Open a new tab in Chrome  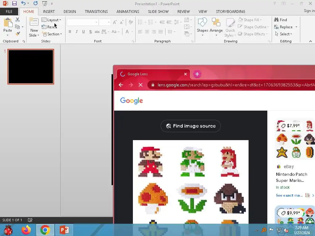coord(197,74)
